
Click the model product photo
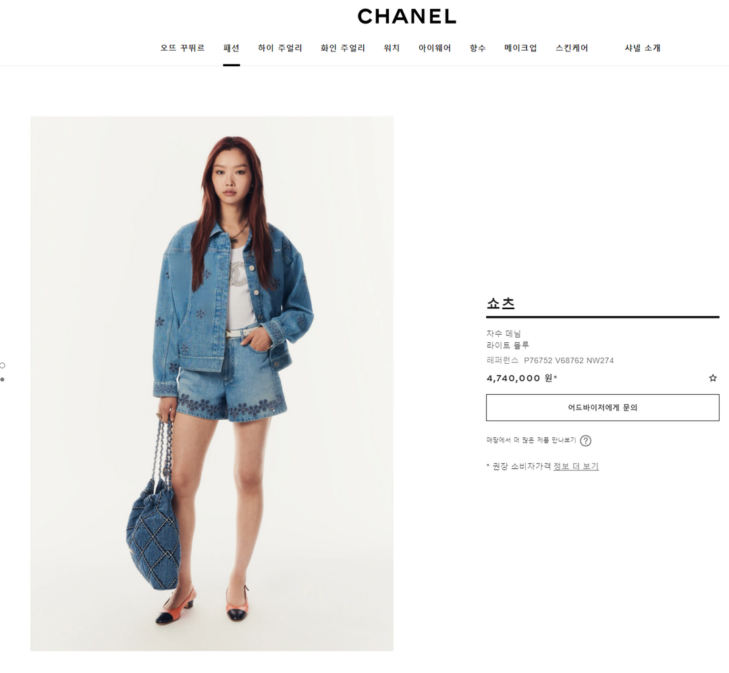211,383
